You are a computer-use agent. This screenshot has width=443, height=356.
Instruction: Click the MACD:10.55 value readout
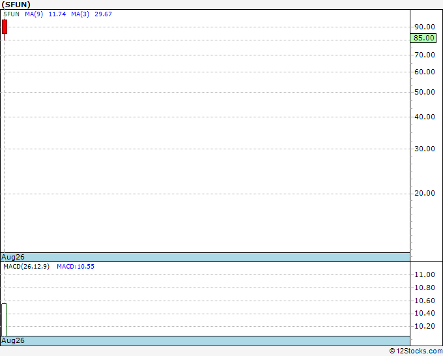click(76, 267)
